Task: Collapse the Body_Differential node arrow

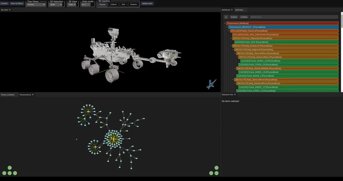Action: click(x=231, y=38)
